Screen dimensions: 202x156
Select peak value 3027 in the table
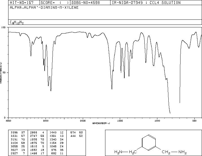coord(14,150)
